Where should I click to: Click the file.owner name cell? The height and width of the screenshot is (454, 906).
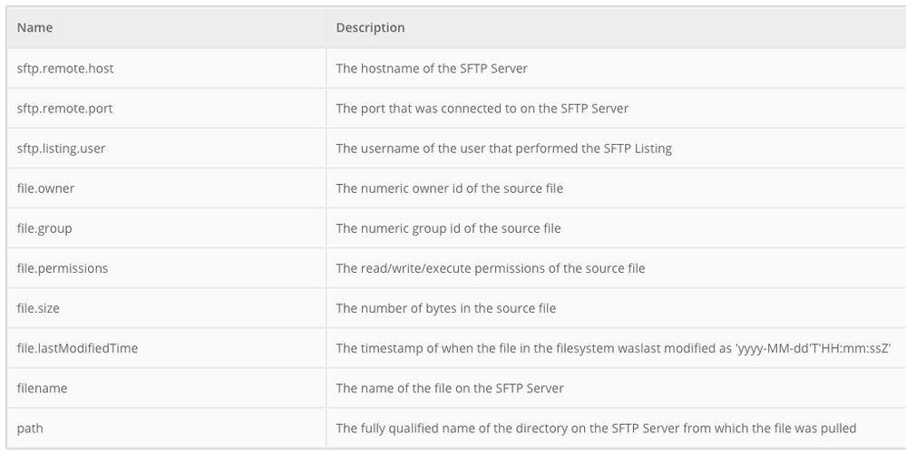tap(45, 188)
